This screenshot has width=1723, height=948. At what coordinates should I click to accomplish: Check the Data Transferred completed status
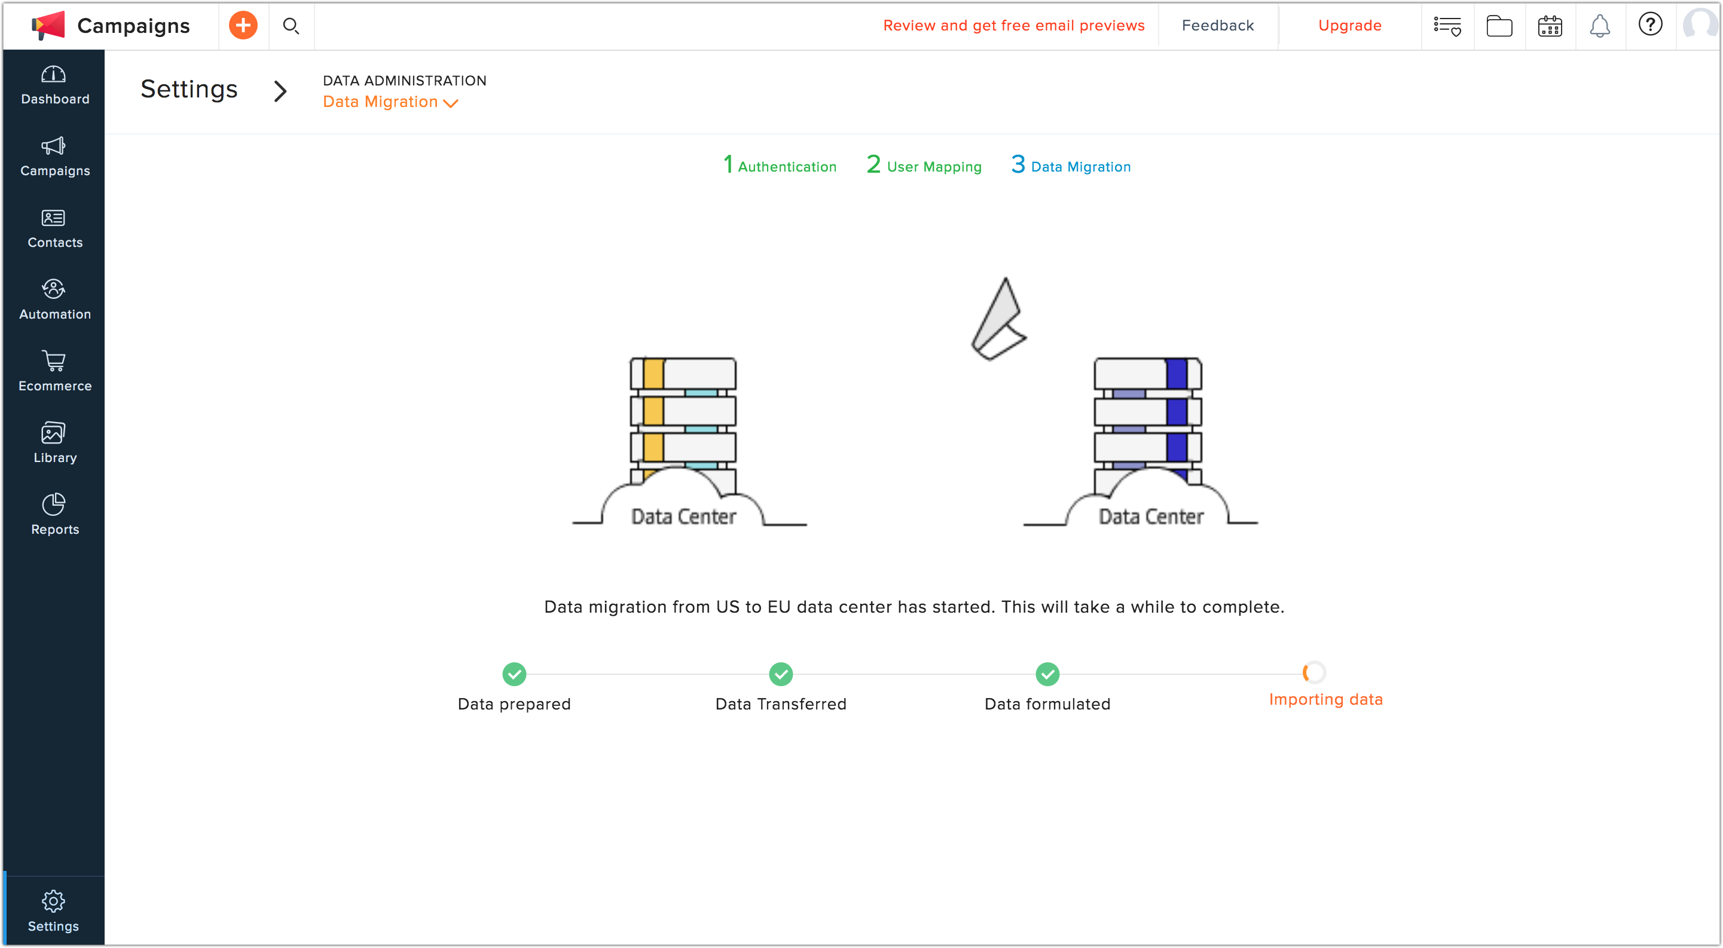780,672
